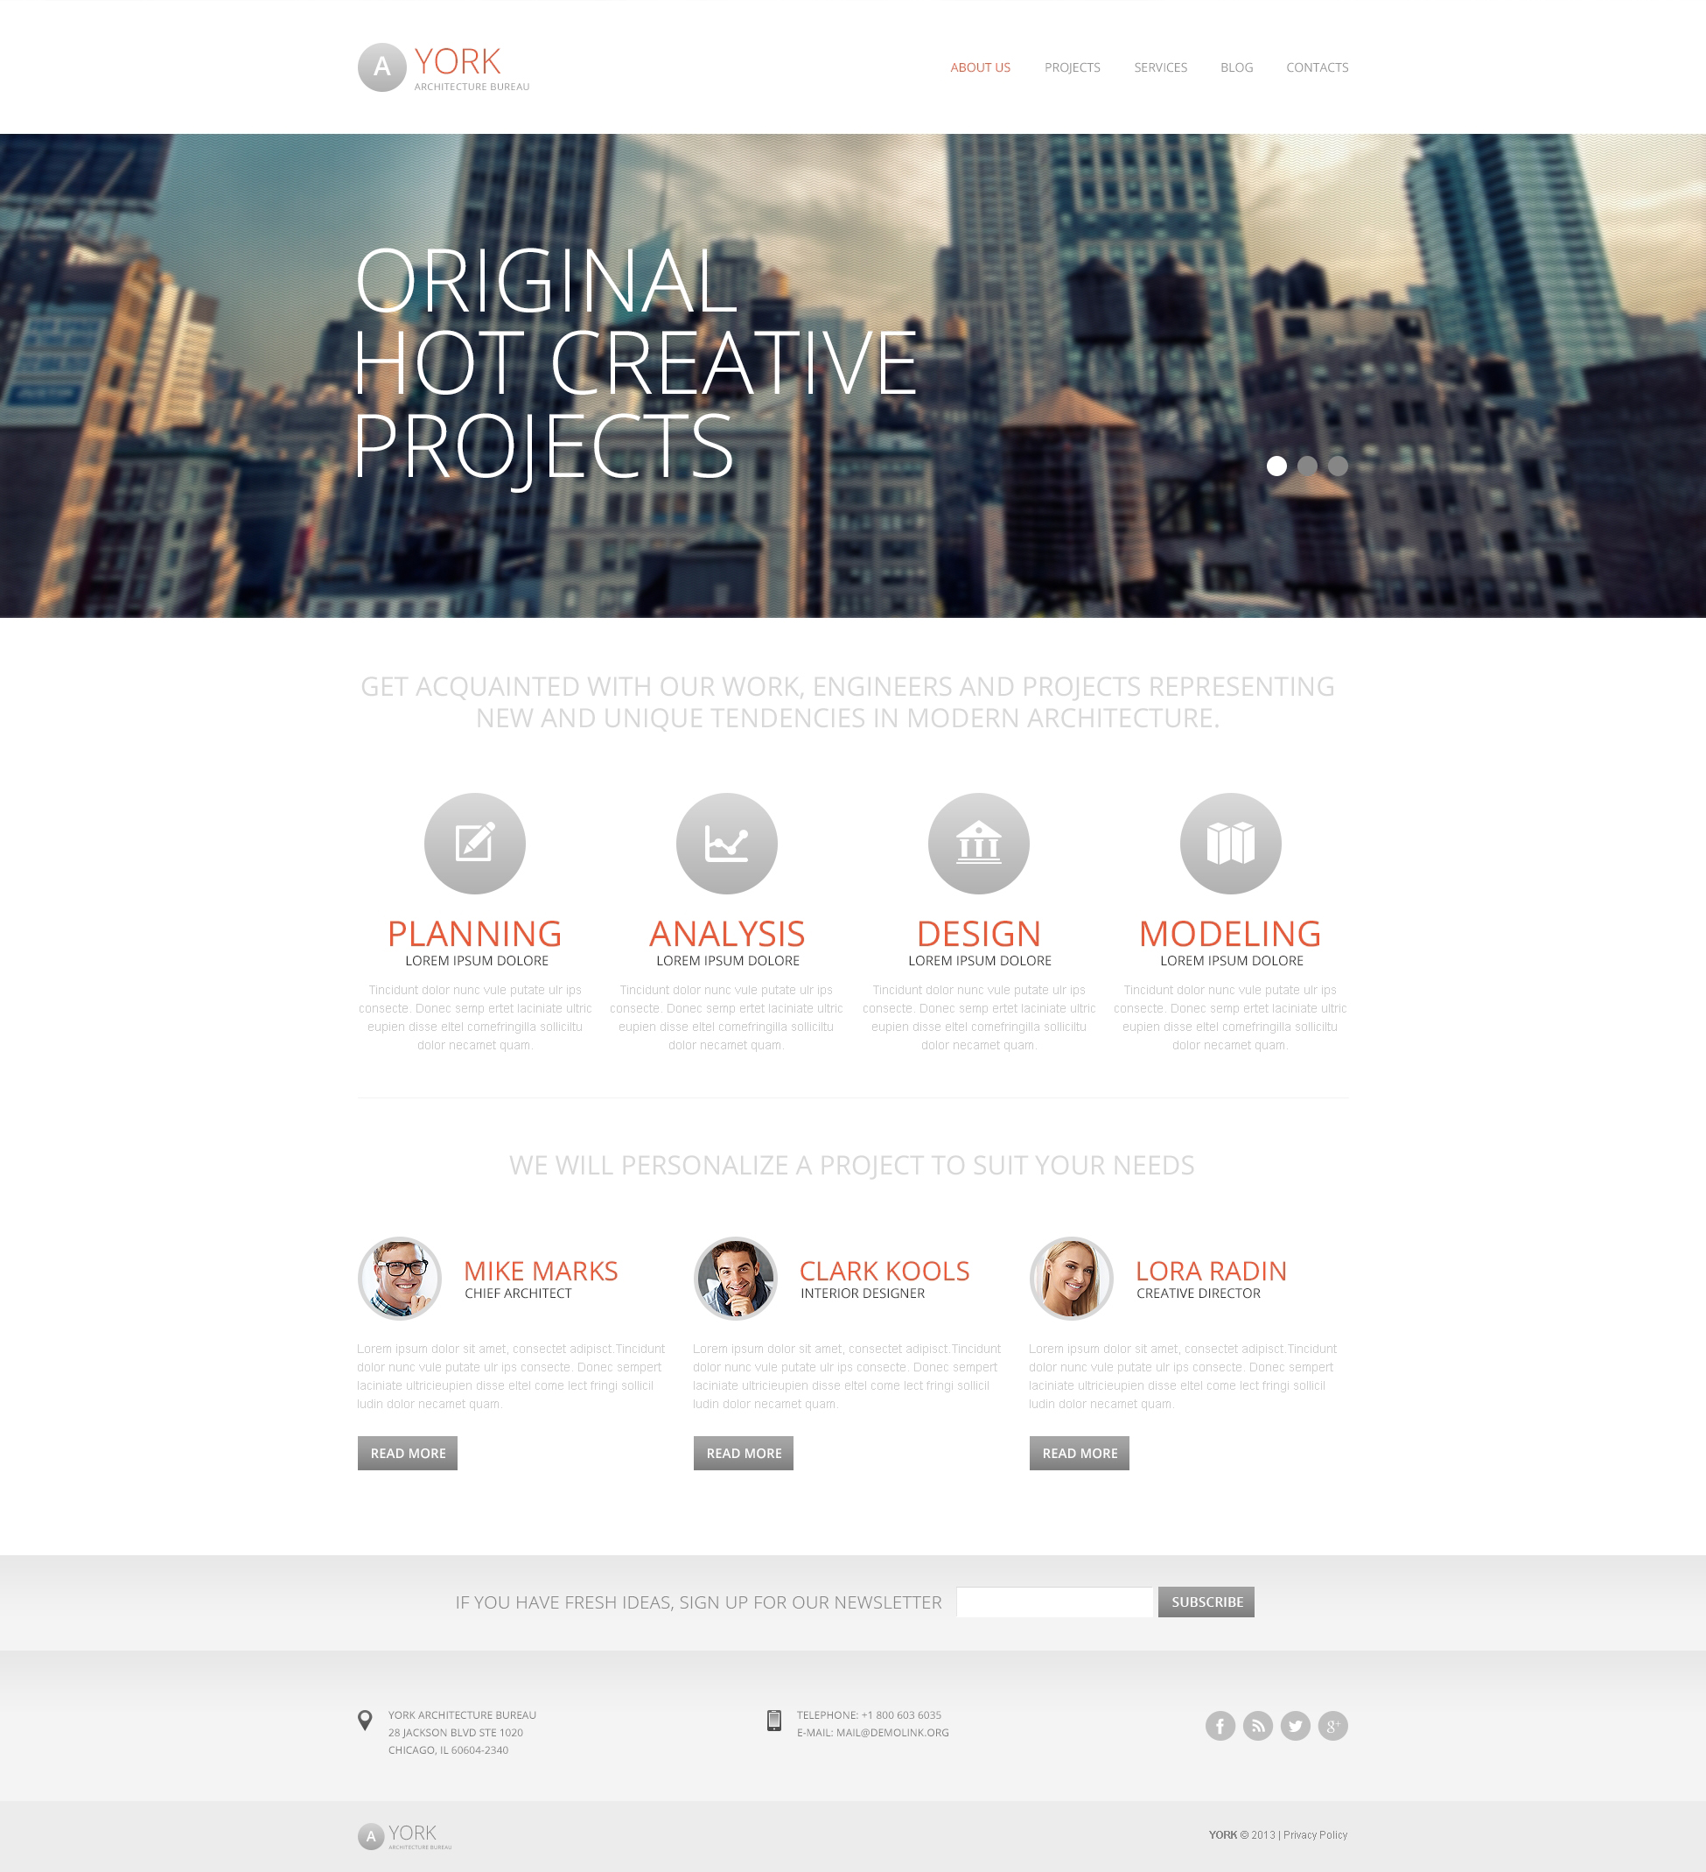
Task: Navigate to the Contacts tab
Action: click(x=1317, y=67)
